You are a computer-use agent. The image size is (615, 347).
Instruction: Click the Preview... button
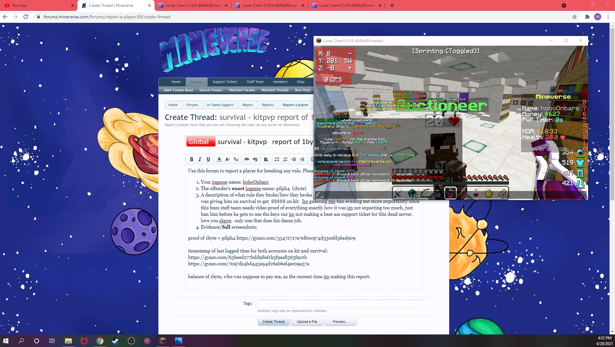point(340,322)
